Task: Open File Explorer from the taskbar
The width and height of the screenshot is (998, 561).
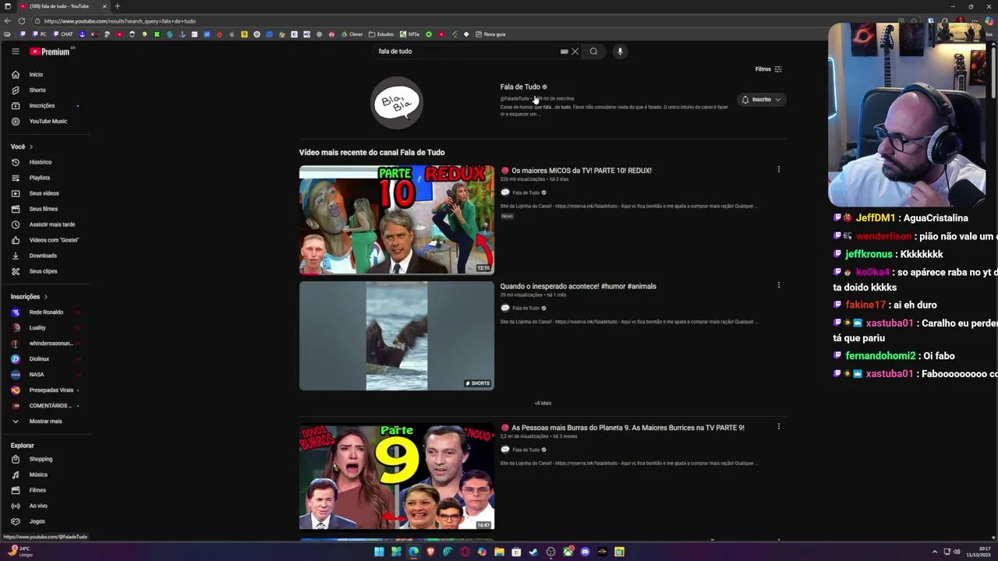Action: (499, 552)
